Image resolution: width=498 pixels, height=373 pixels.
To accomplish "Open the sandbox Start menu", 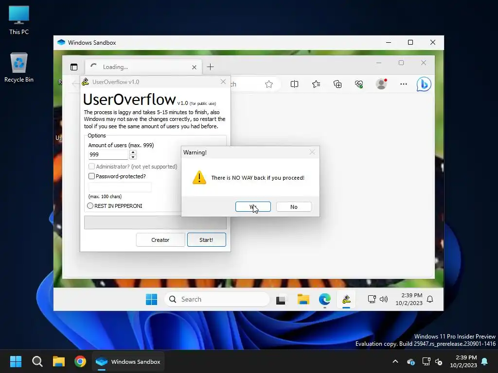I will tap(152, 299).
